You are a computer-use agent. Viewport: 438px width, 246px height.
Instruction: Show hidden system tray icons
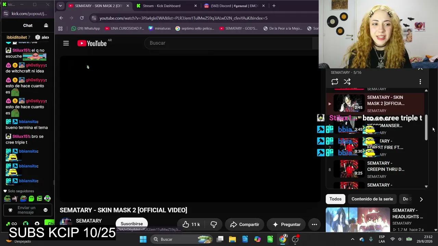click(352, 239)
